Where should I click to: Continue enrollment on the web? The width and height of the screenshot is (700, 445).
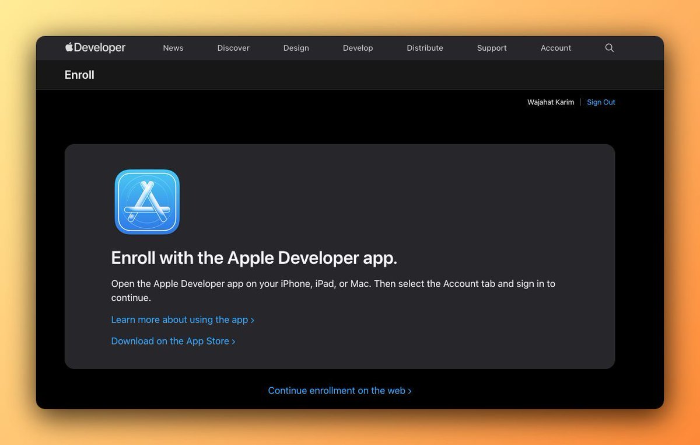click(335, 391)
